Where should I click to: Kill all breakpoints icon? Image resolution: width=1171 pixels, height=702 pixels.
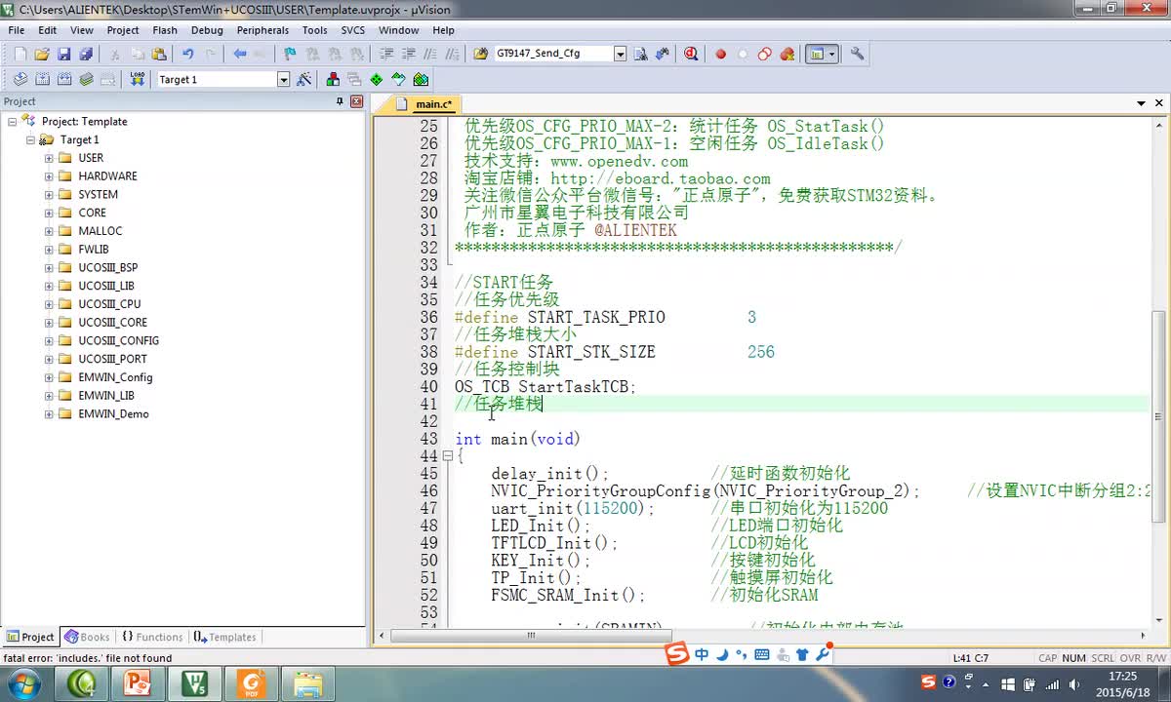click(x=787, y=55)
